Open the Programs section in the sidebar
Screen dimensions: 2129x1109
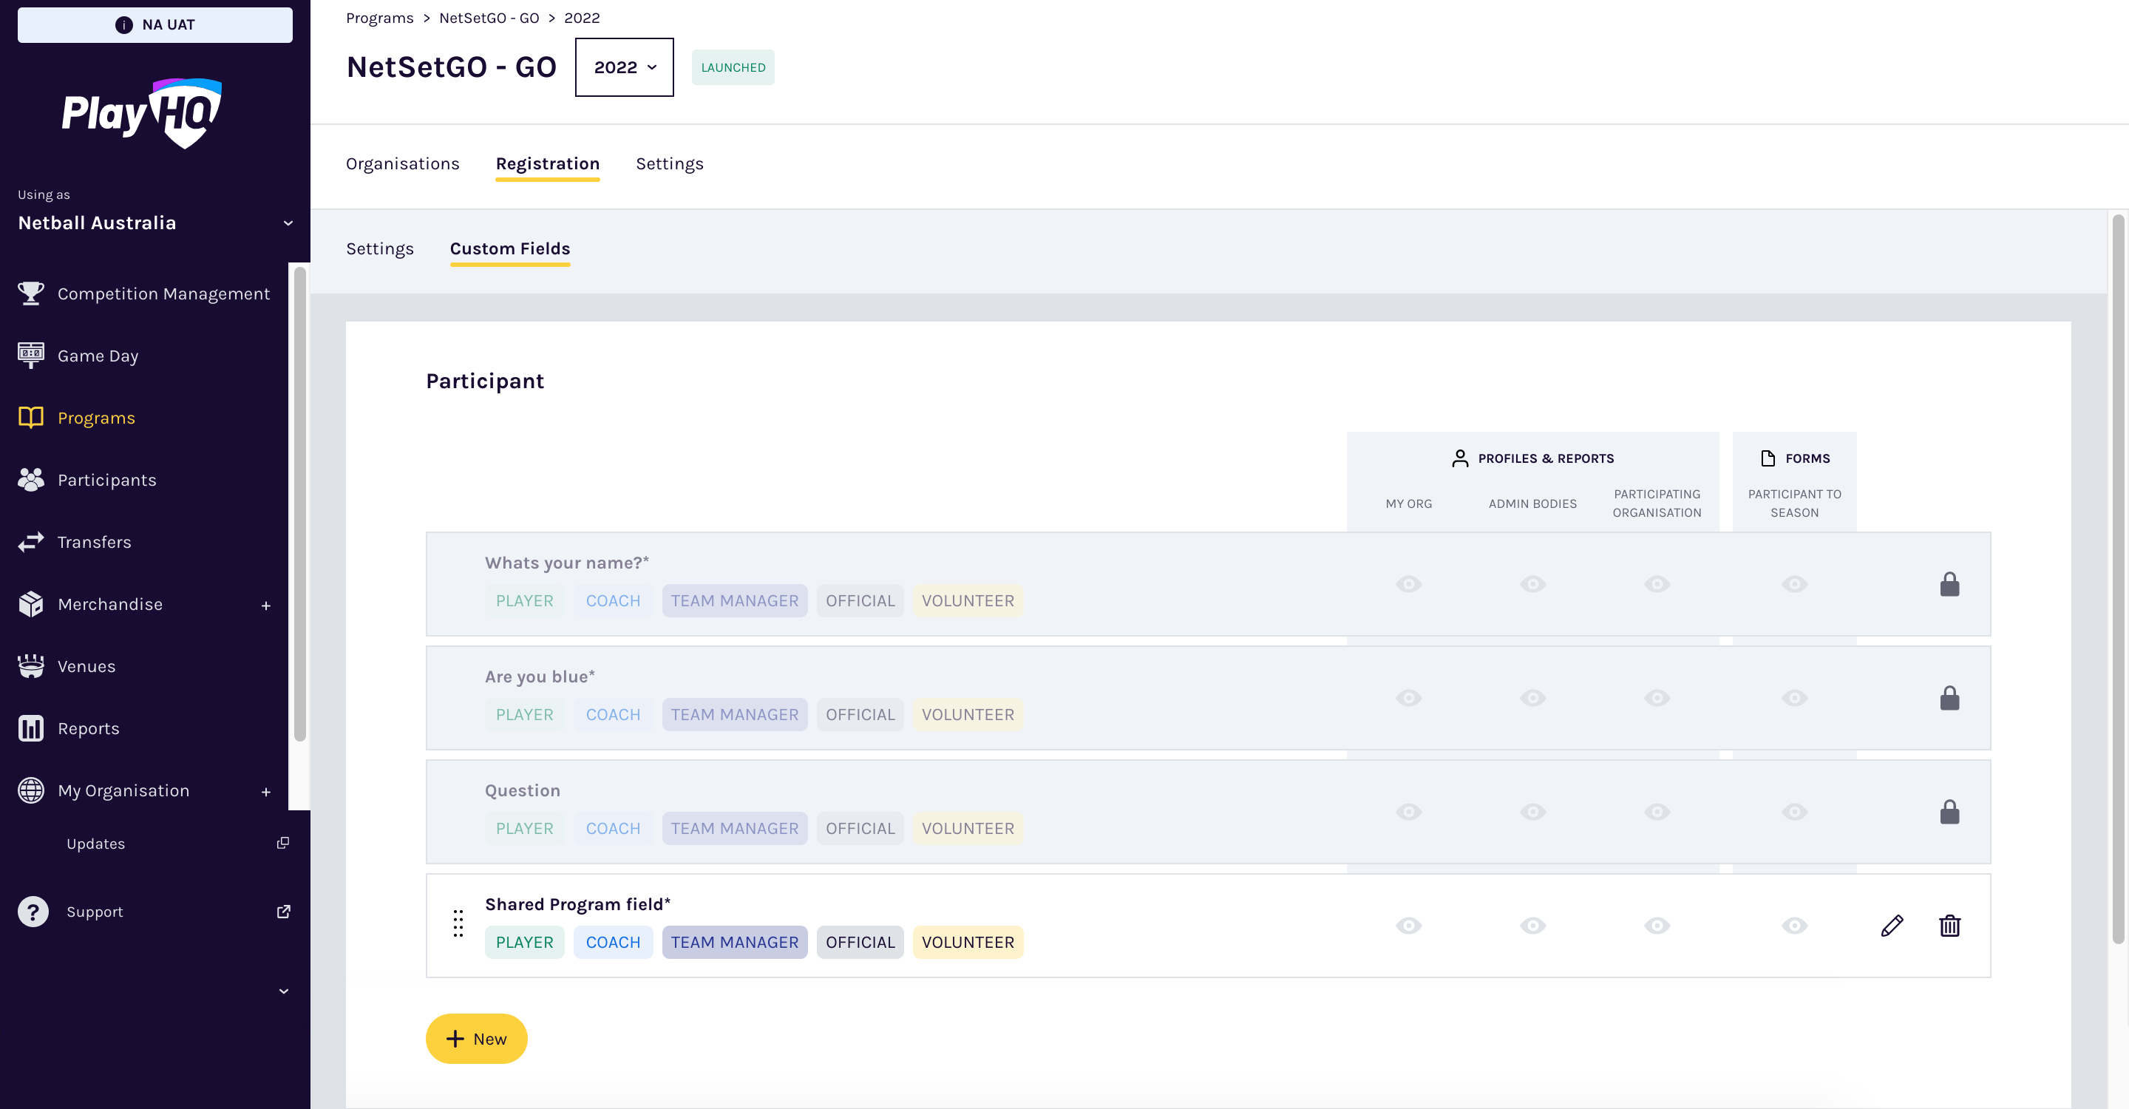pyautogui.click(x=96, y=417)
